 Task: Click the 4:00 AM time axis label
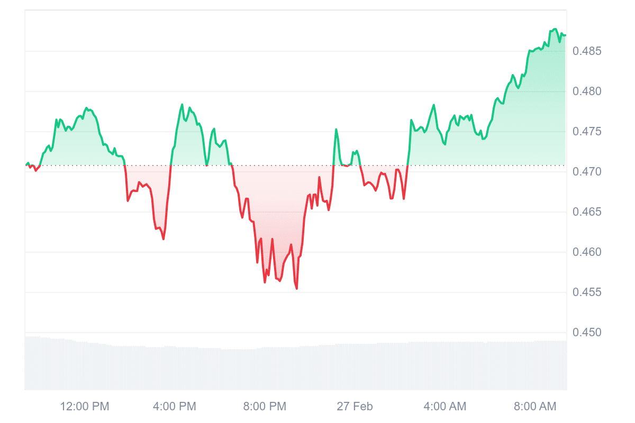445,407
